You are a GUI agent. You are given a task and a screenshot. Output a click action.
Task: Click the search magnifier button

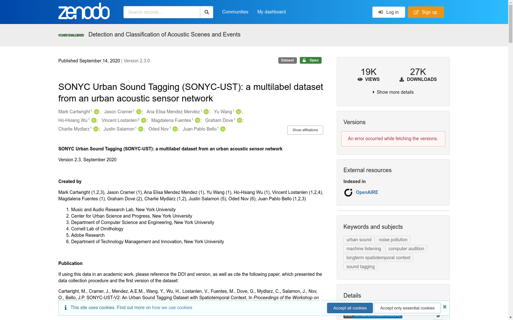coord(207,12)
